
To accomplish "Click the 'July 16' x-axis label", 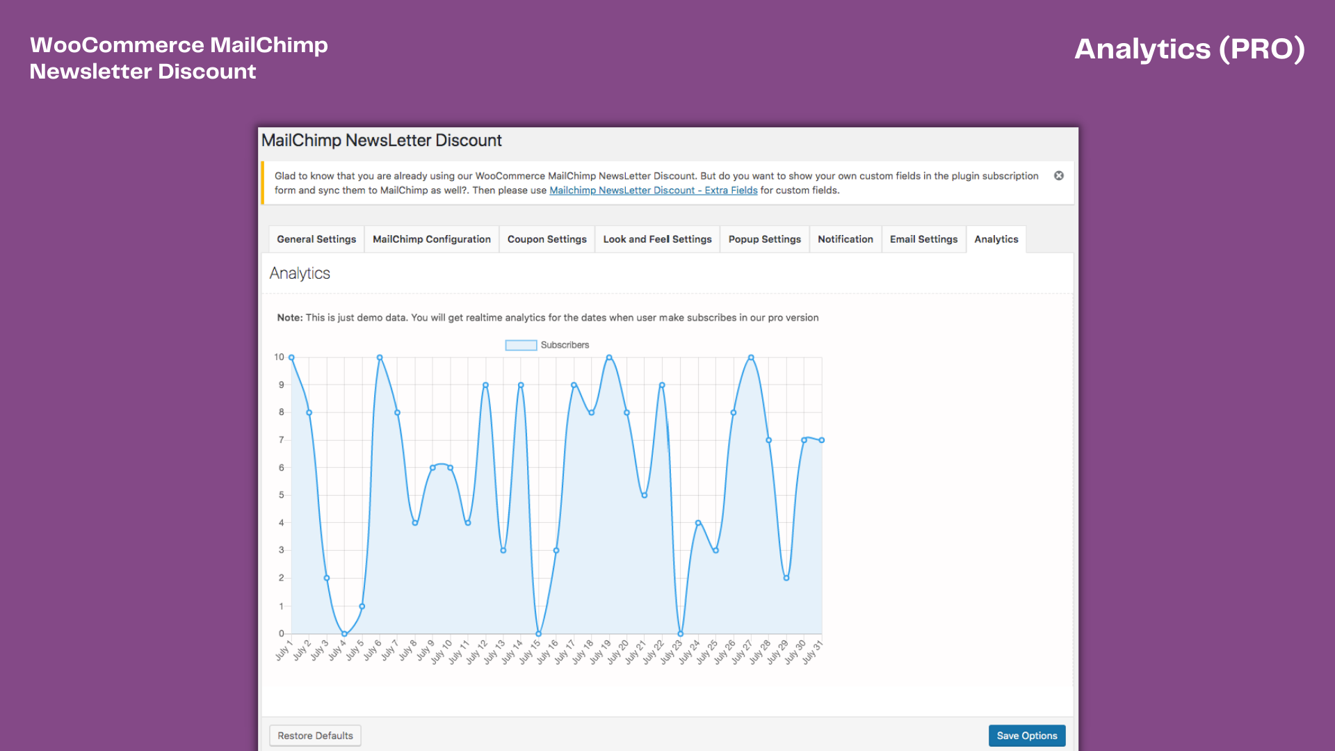I will pos(549,652).
